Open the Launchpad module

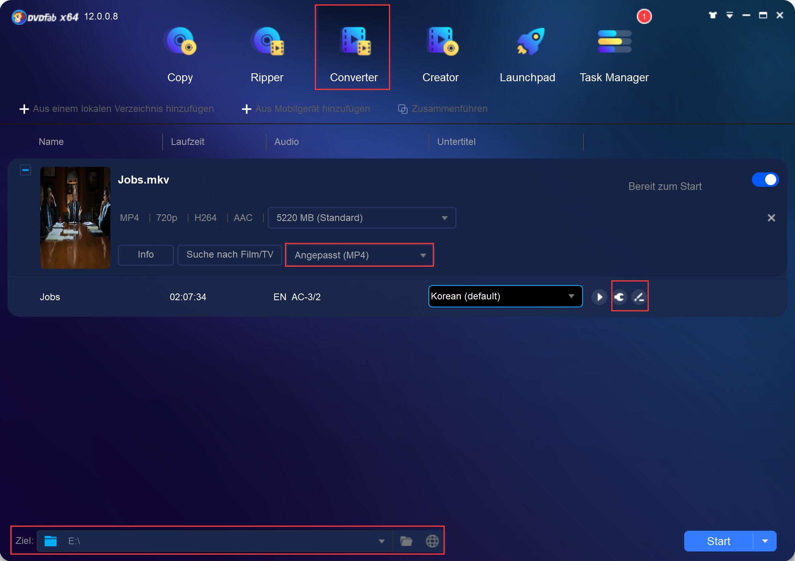click(x=527, y=55)
